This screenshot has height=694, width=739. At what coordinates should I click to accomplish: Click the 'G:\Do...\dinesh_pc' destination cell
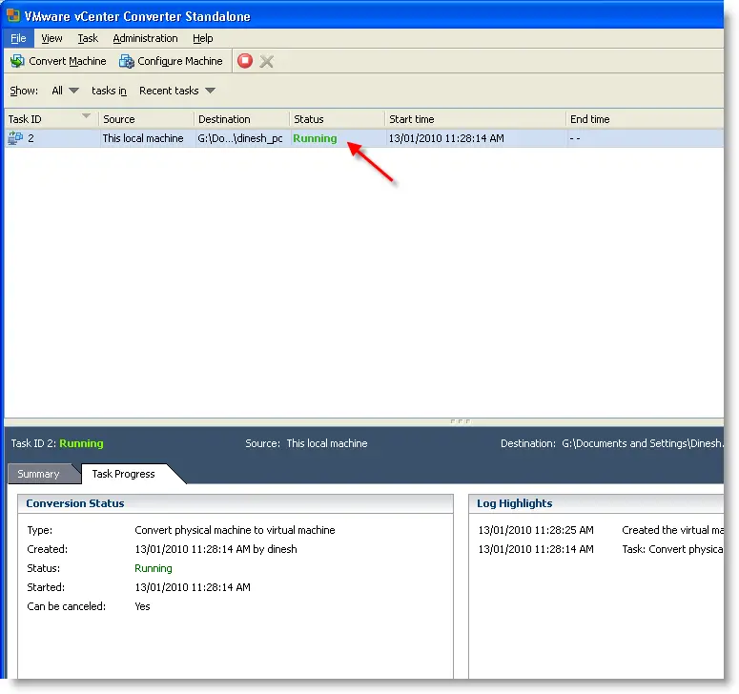[240, 138]
